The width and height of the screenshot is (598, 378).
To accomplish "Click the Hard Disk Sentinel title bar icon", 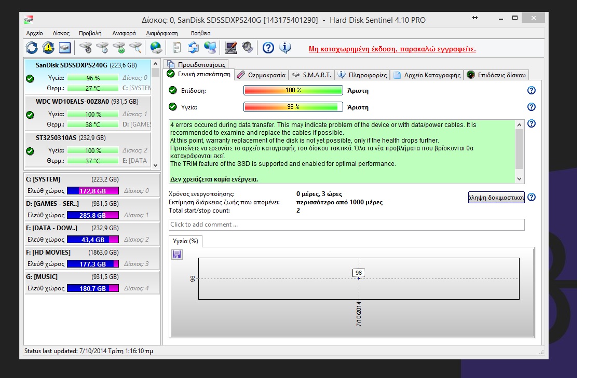I will click(x=29, y=19).
